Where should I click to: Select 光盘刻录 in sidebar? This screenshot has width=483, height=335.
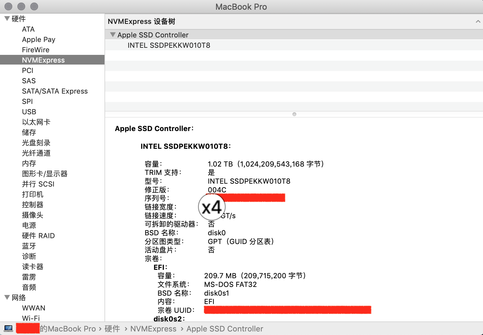pyautogui.click(x=36, y=143)
